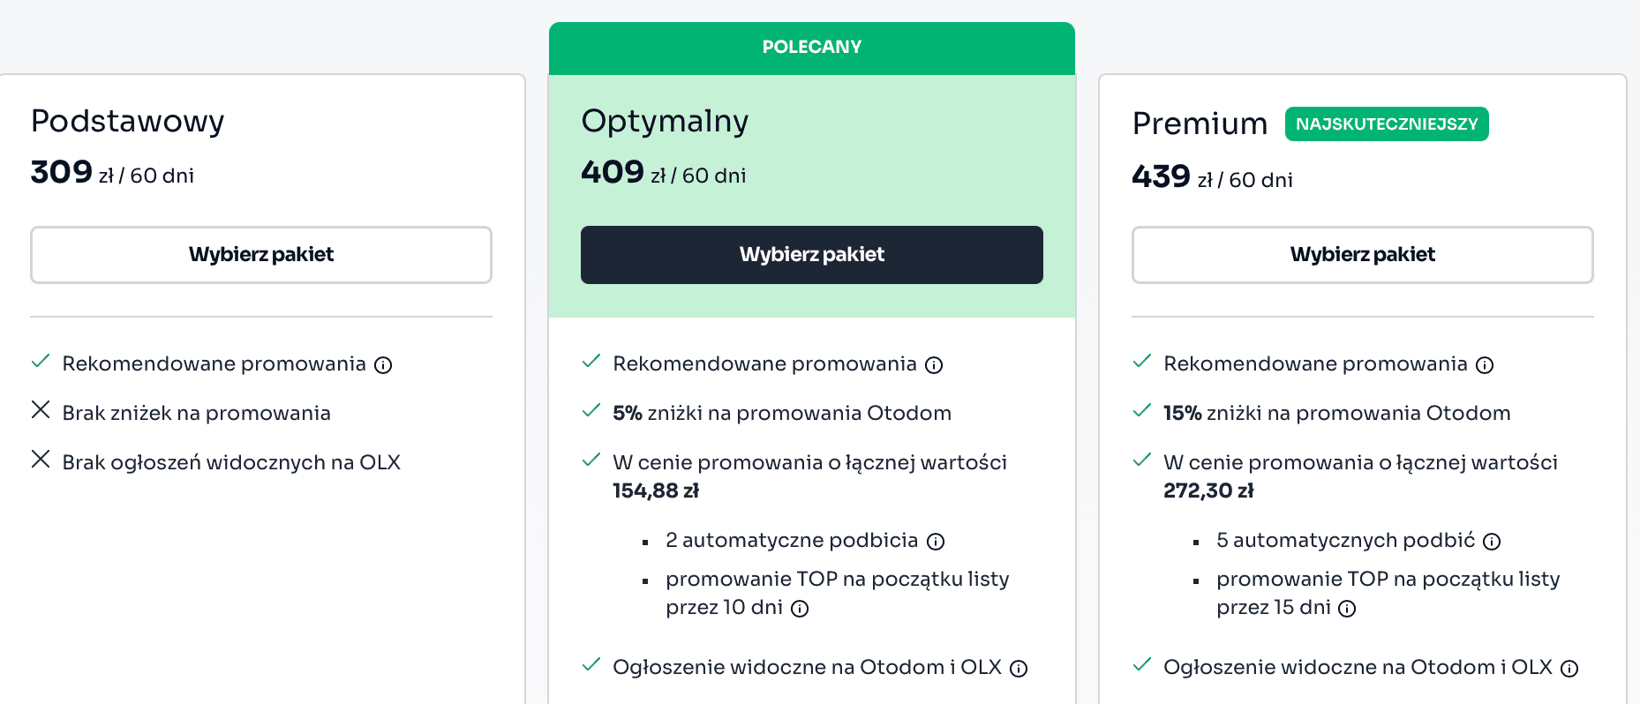Image resolution: width=1640 pixels, height=704 pixels.
Task: Select Optymalny package with dark button
Action: click(812, 255)
